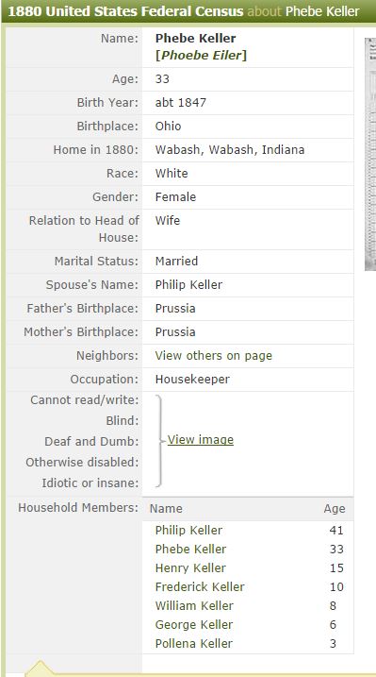This screenshot has height=677, width=376.
Task: Click the birthplace value Ohio
Action: [168, 127]
